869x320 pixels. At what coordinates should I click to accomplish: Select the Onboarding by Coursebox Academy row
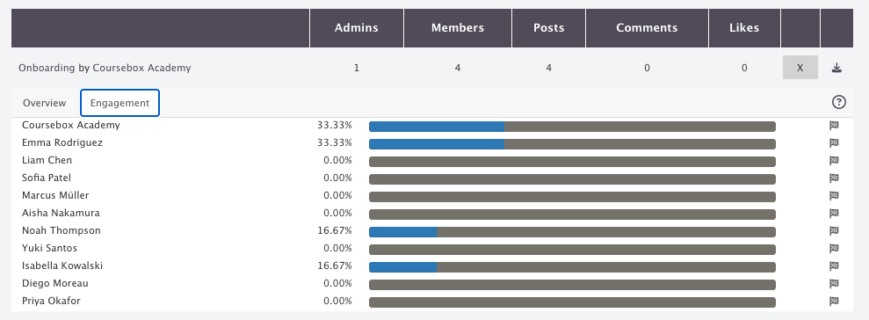tap(432, 68)
